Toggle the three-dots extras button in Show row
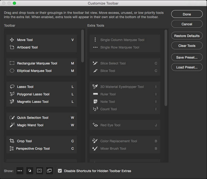Image resolution: width=207 pixels, height=179 pixels. click(x=20, y=171)
